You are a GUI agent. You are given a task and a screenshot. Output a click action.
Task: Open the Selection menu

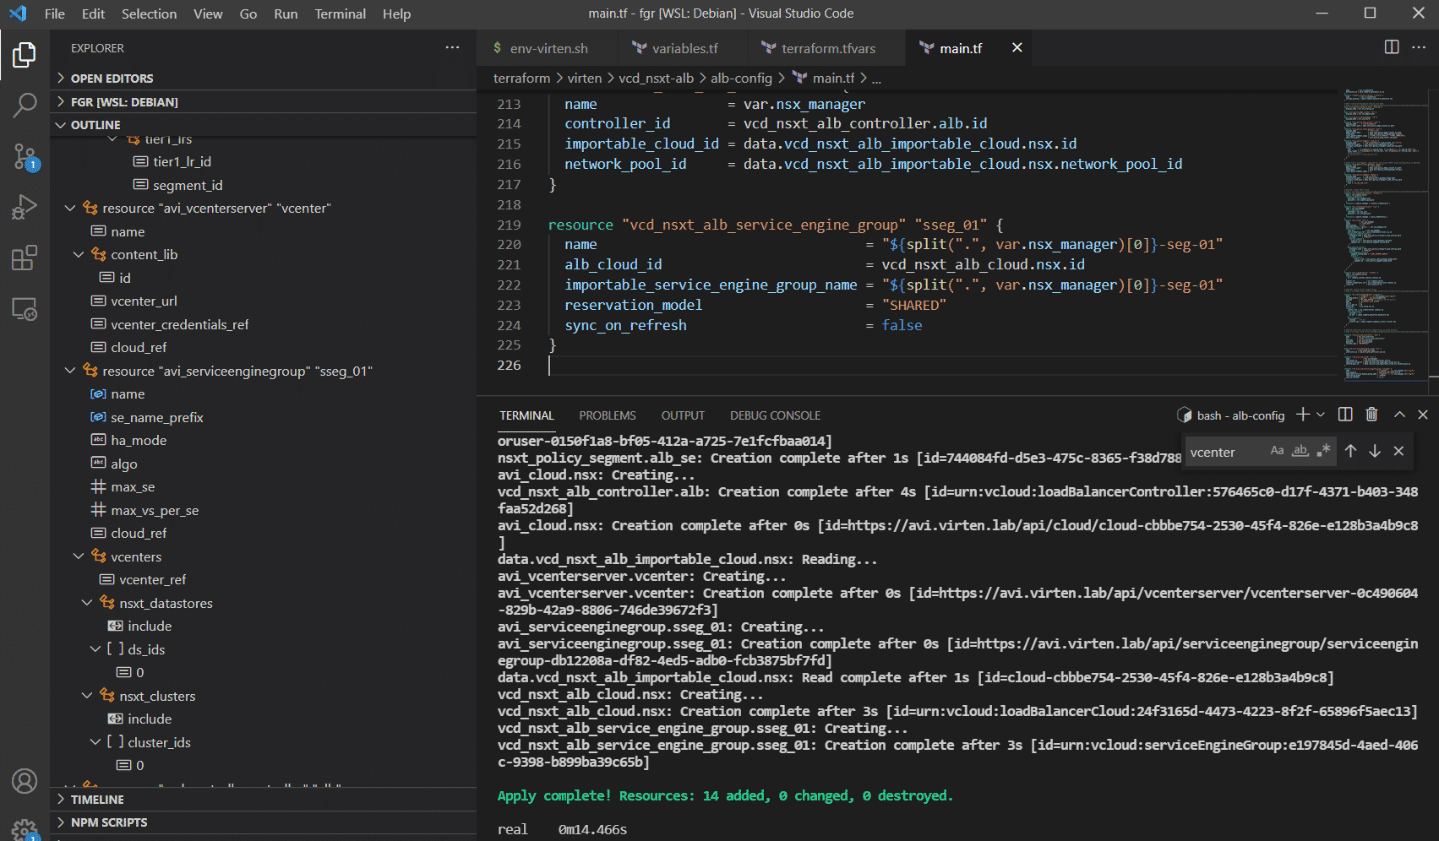[x=150, y=14]
